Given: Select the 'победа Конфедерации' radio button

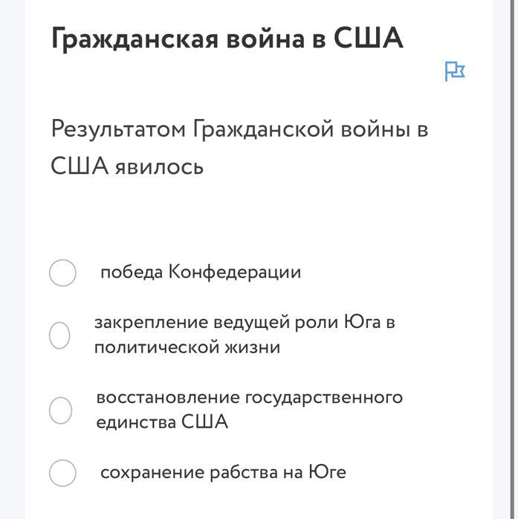Looking at the screenshot, I should pyautogui.click(x=62, y=273).
